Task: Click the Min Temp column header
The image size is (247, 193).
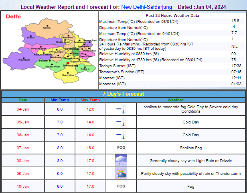Action: (x=60, y=100)
